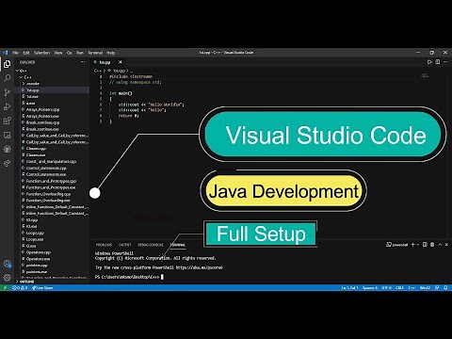The height and width of the screenshot is (339, 452).
Task: Click the VS Code logo in title bar
Action: pos(5,53)
